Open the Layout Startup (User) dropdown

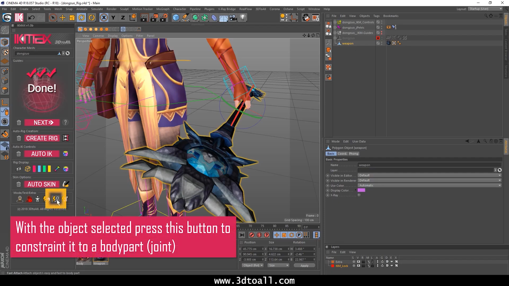click(485, 9)
